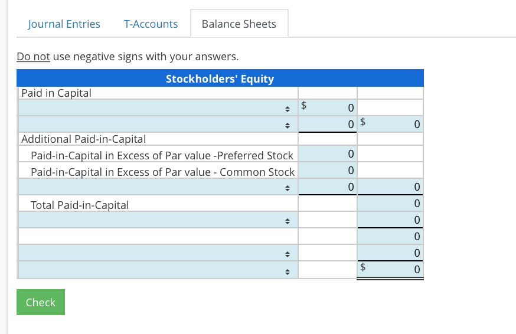Open second-to-last account dropdown in table
This screenshot has width=516, height=334.
pyautogui.click(x=158, y=254)
